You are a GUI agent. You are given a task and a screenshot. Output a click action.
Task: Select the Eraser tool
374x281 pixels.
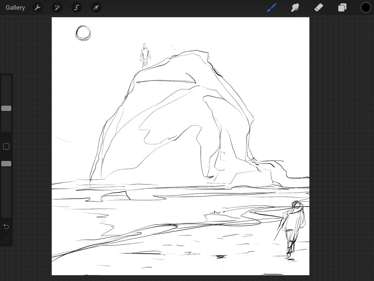coord(319,7)
